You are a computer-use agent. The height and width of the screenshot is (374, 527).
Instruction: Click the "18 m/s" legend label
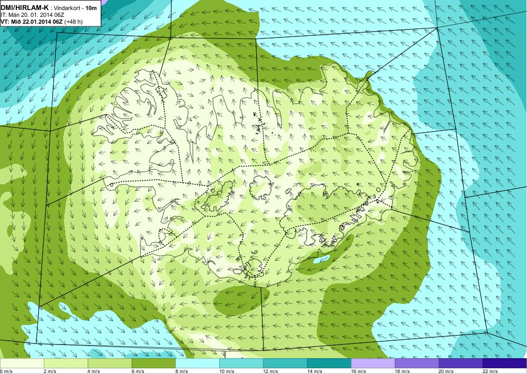402,371
